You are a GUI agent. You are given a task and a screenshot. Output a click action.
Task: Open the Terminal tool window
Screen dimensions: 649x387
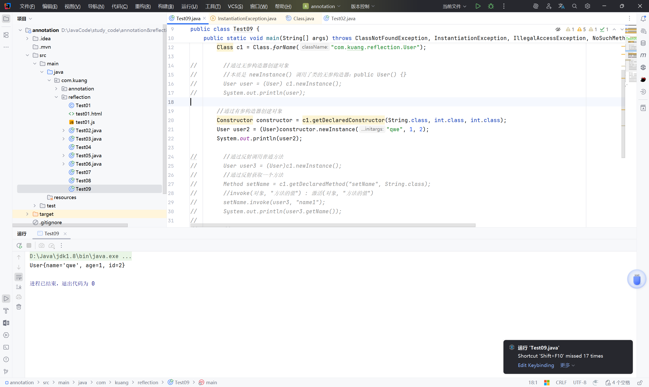click(6, 347)
